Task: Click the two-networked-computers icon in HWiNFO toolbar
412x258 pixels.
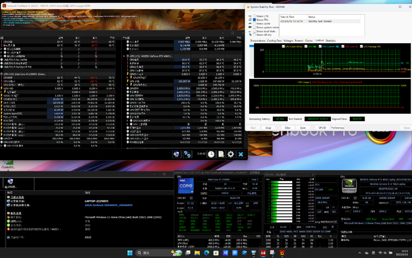Action: click(187, 154)
